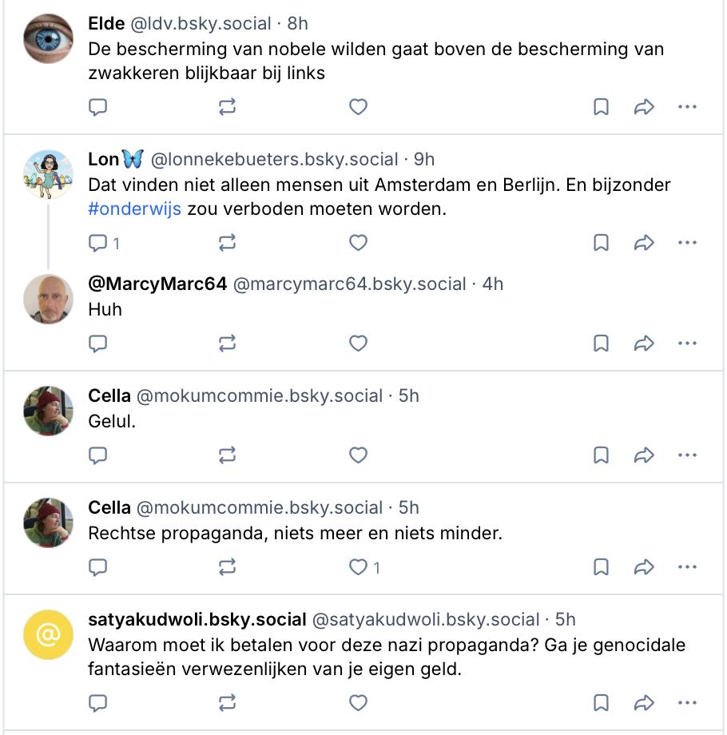Image resolution: width=727 pixels, height=735 pixels.
Task: Open Elde's eye avatar profile
Action: [48, 38]
